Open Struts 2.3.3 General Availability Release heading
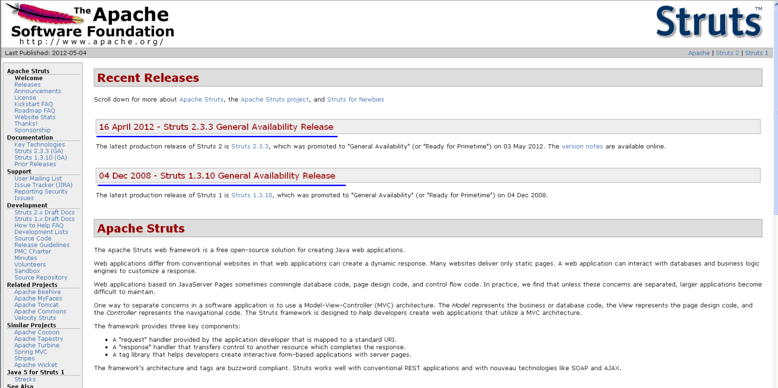 pyautogui.click(x=216, y=127)
